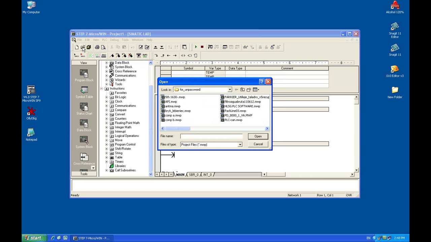Open Symbol Table in navigation bar
Screen dimensions: 431x242
pos(84,92)
